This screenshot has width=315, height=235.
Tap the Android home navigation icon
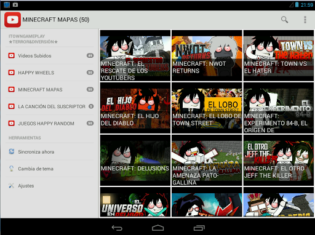(157, 228)
